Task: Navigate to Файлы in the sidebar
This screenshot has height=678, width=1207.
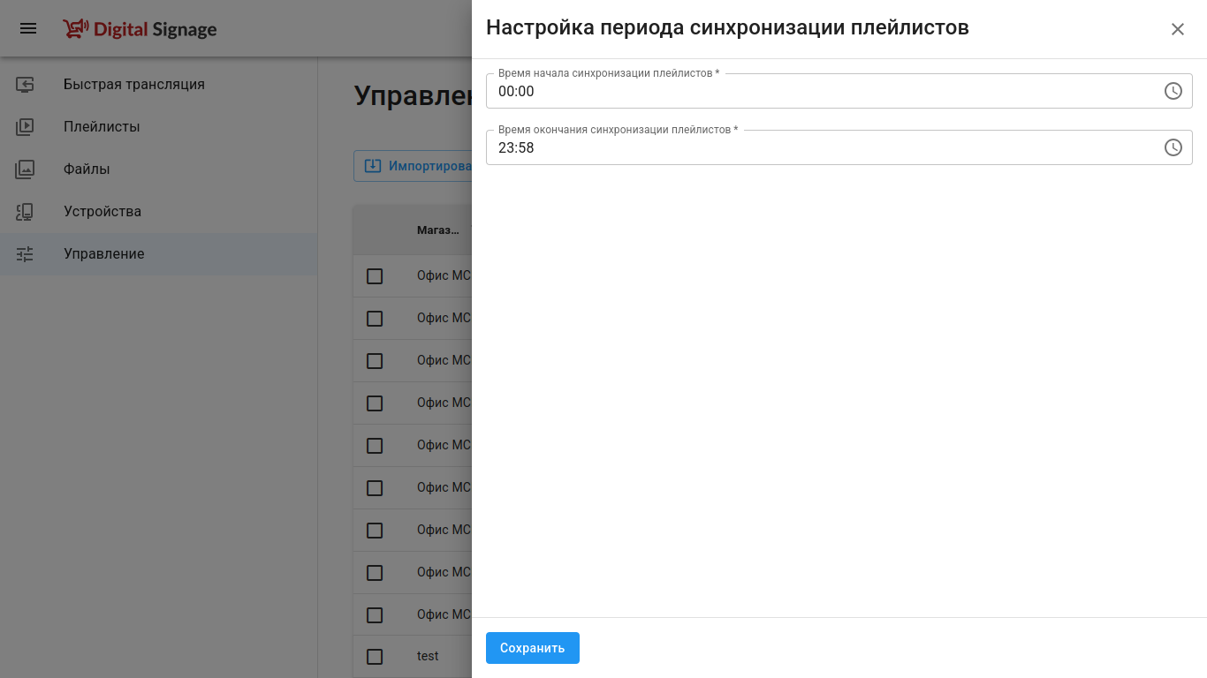Action: [87, 169]
